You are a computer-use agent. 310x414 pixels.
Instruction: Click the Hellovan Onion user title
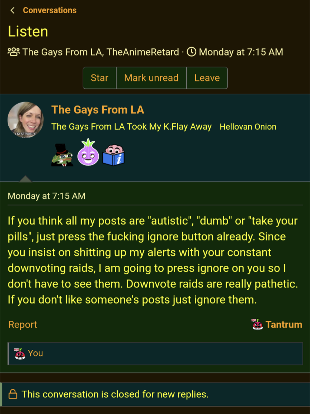248,127
